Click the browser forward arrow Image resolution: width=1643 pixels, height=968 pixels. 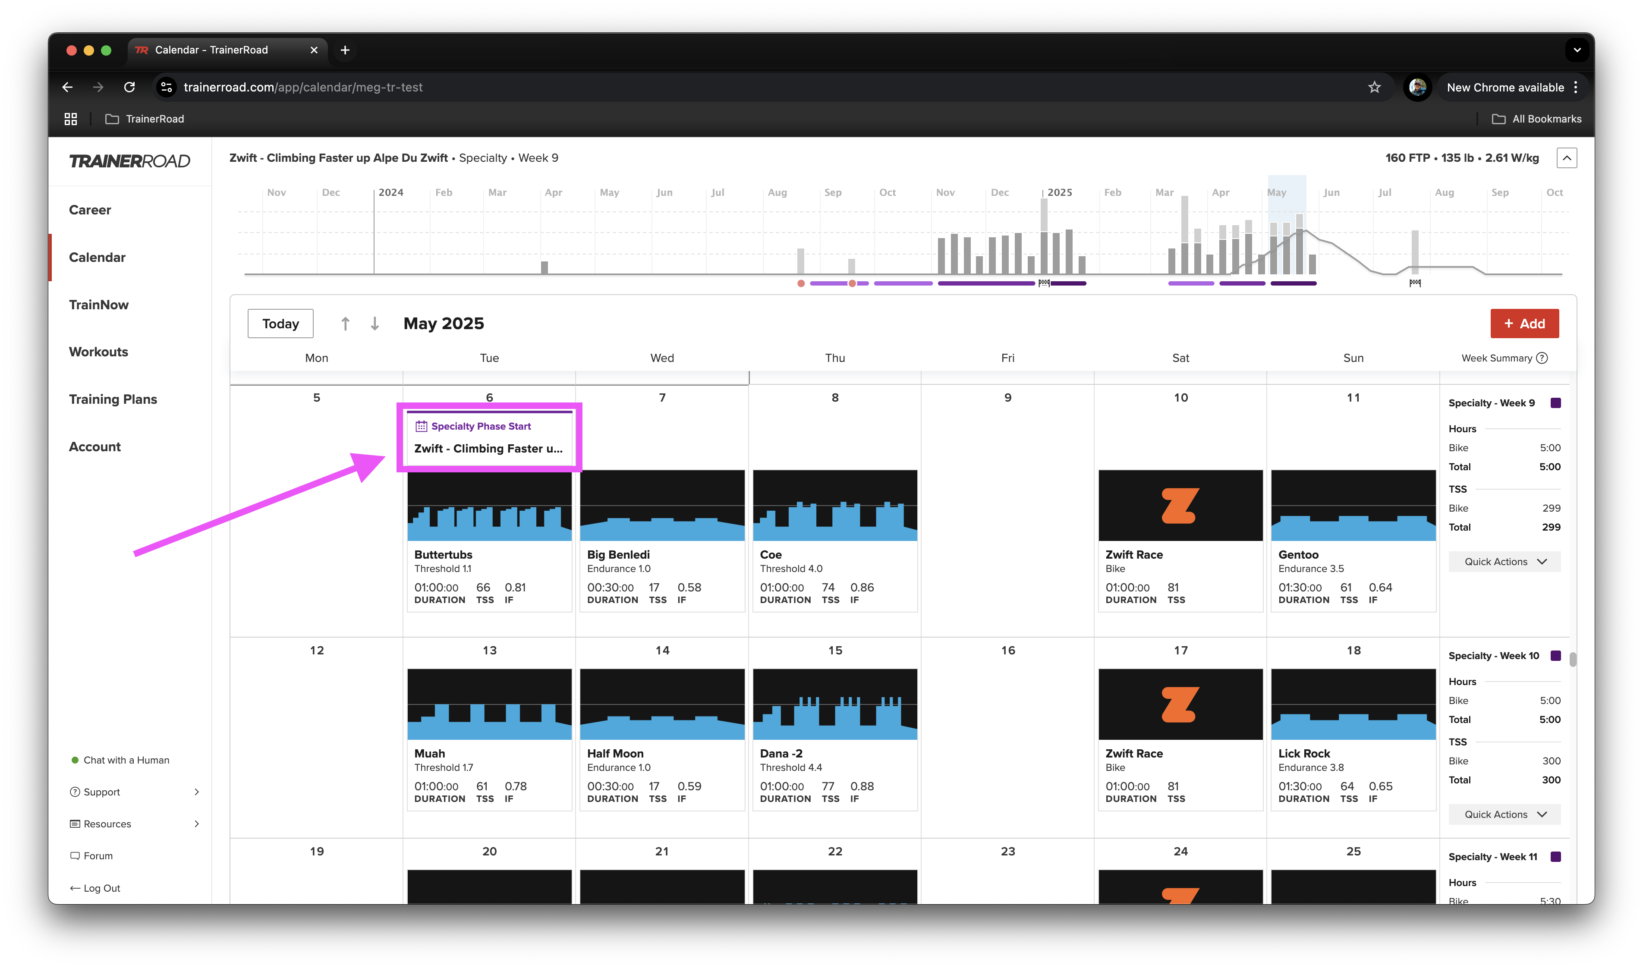point(98,88)
